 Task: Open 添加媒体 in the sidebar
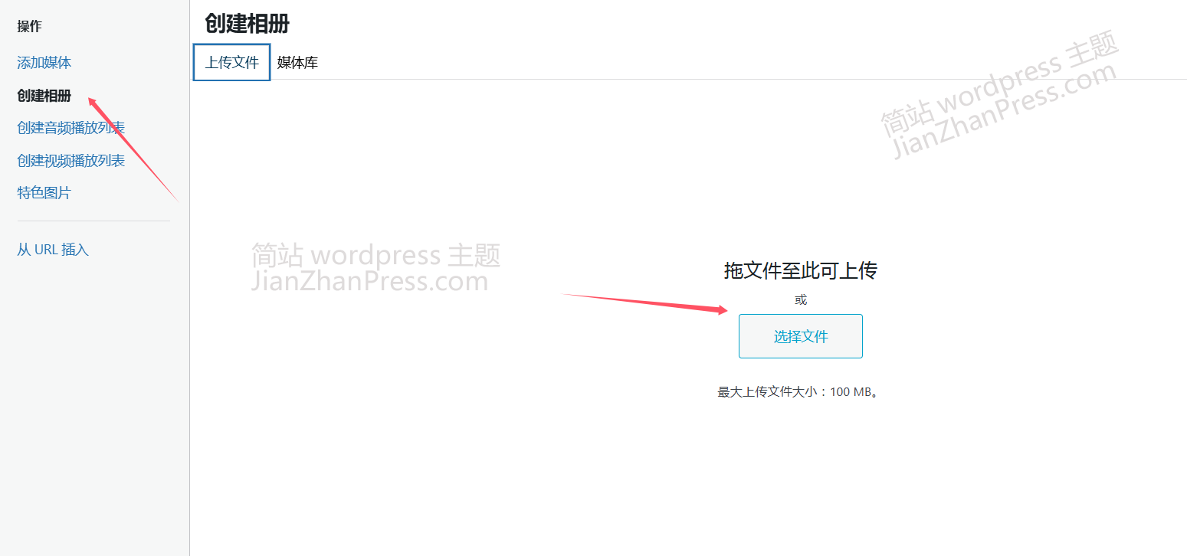point(44,63)
